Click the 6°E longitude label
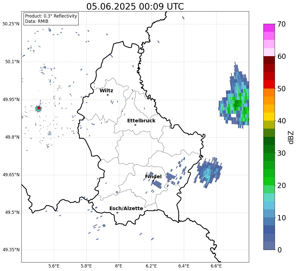The height and width of the screenshot is (271, 297). 119,266
